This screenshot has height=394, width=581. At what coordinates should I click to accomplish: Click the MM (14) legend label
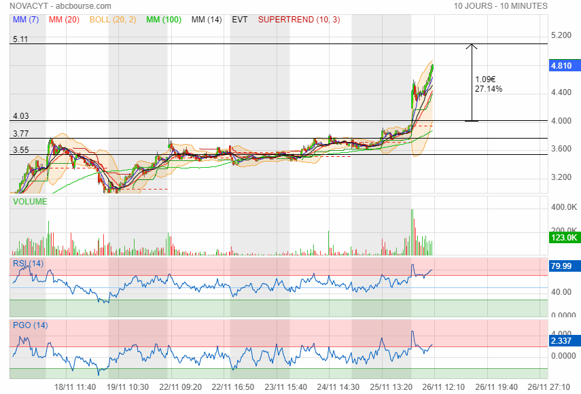207,20
